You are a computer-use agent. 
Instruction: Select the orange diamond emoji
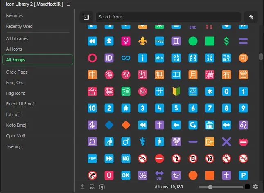[126, 125]
